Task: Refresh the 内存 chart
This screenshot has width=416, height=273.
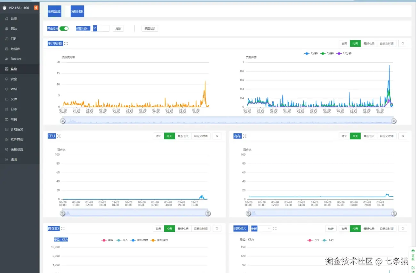Action: 403,136
